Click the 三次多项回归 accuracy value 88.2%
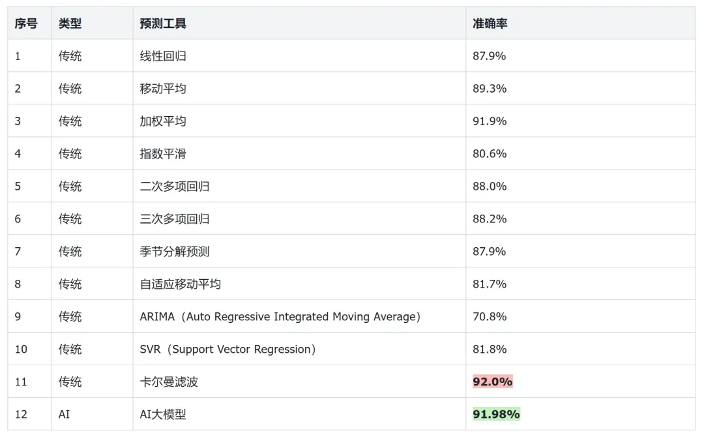The height and width of the screenshot is (437, 704). coord(490,219)
